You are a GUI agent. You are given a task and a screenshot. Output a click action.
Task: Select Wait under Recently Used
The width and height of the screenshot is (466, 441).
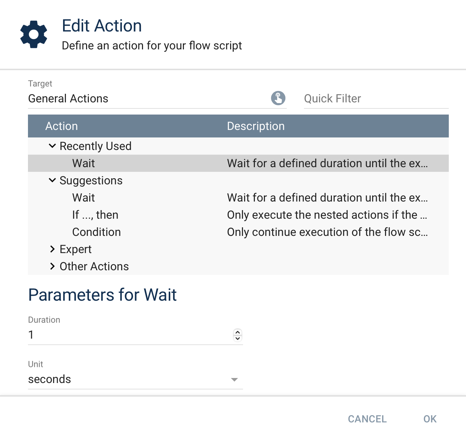point(84,163)
